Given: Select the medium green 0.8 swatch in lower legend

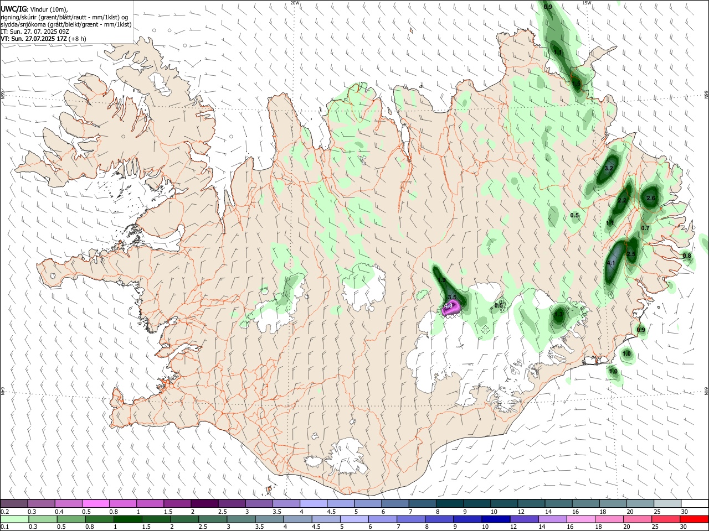Looking at the screenshot, I should click(x=99, y=519).
